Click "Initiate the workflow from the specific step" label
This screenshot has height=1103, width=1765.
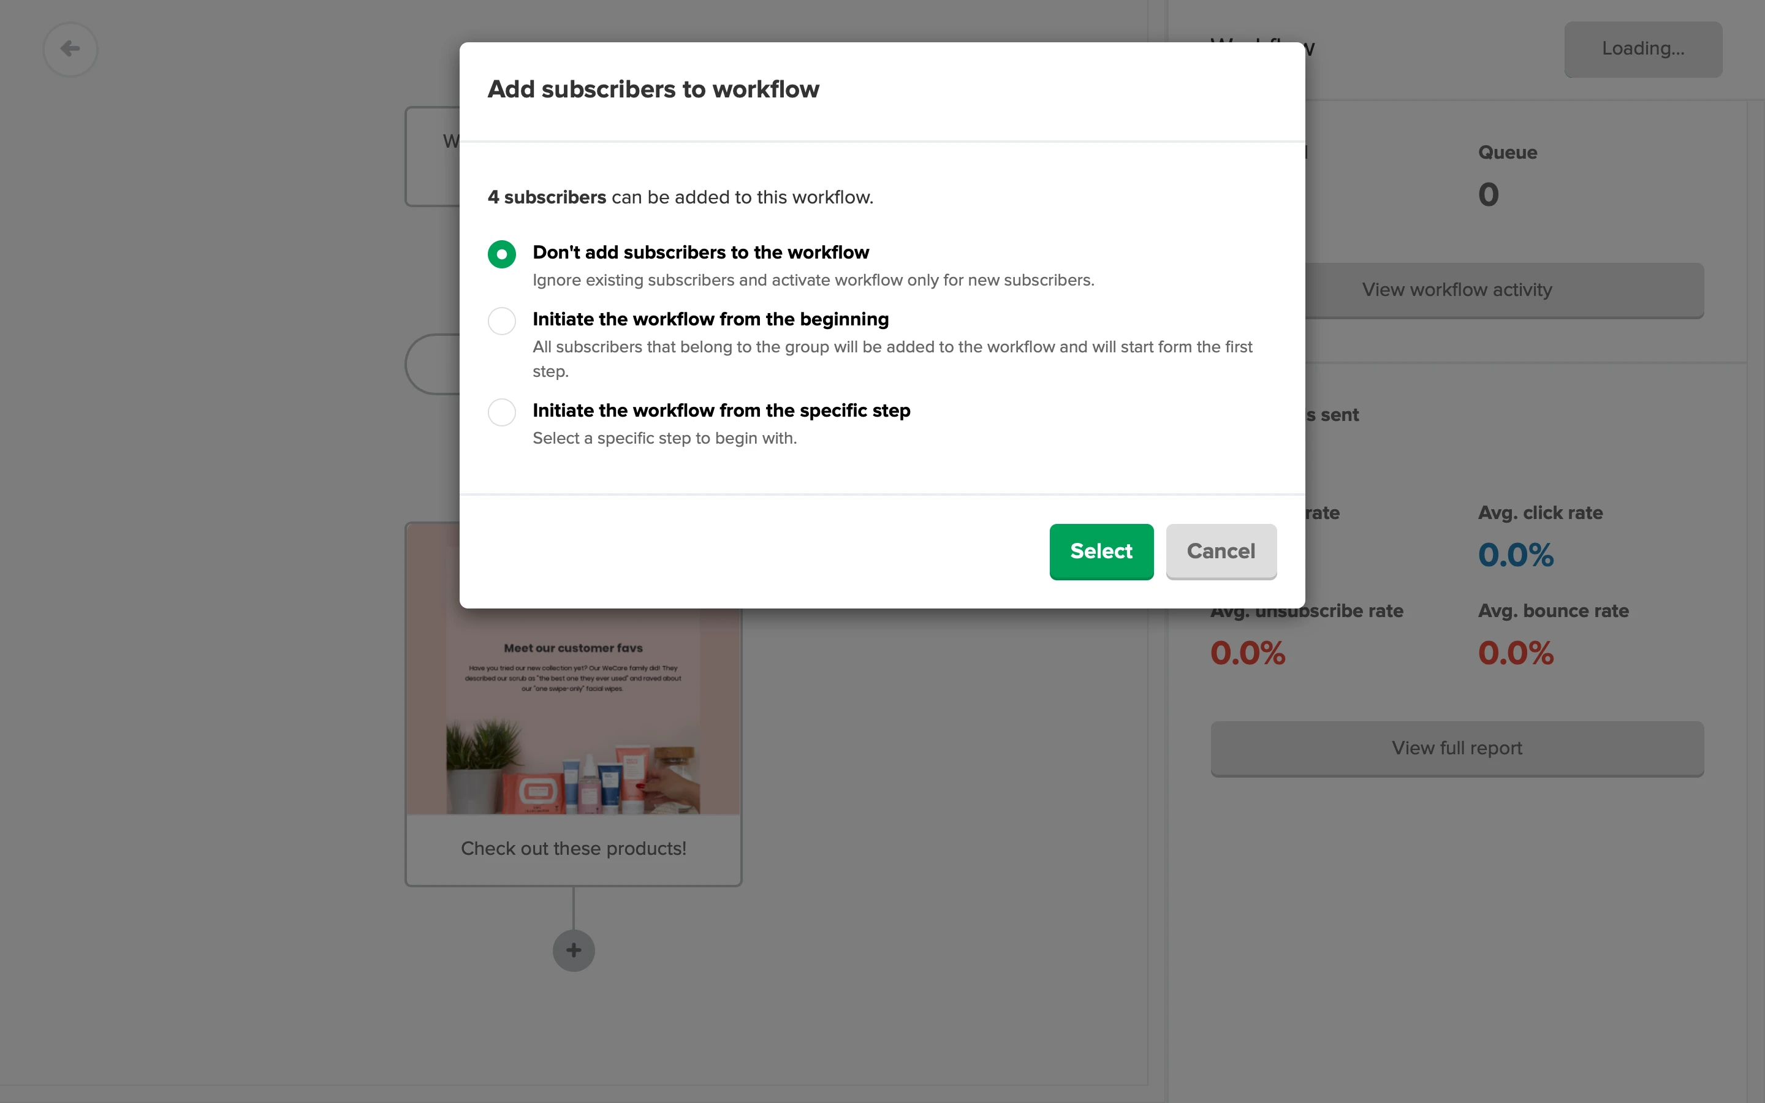pyautogui.click(x=721, y=410)
